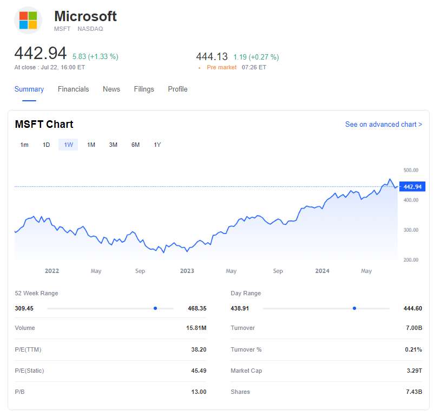434x415 pixels.
Task: Open the Summary tab
Action: [29, 89]
